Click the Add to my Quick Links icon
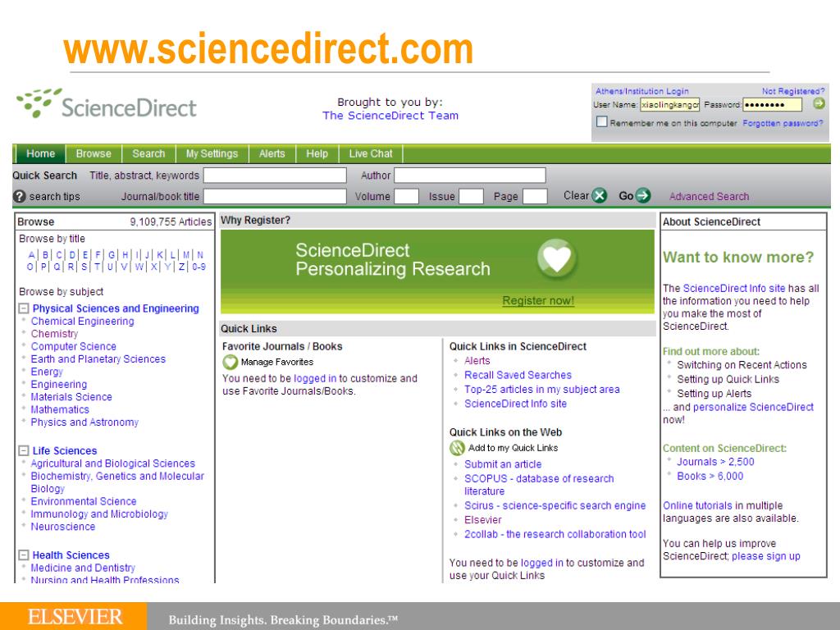This screenshot has width=840, height=630. pos(457,448)
